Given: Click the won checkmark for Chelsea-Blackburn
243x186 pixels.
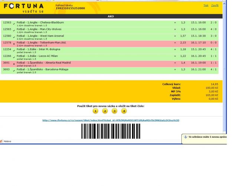Looking at the screenshot, I should [x=14, y=24].
